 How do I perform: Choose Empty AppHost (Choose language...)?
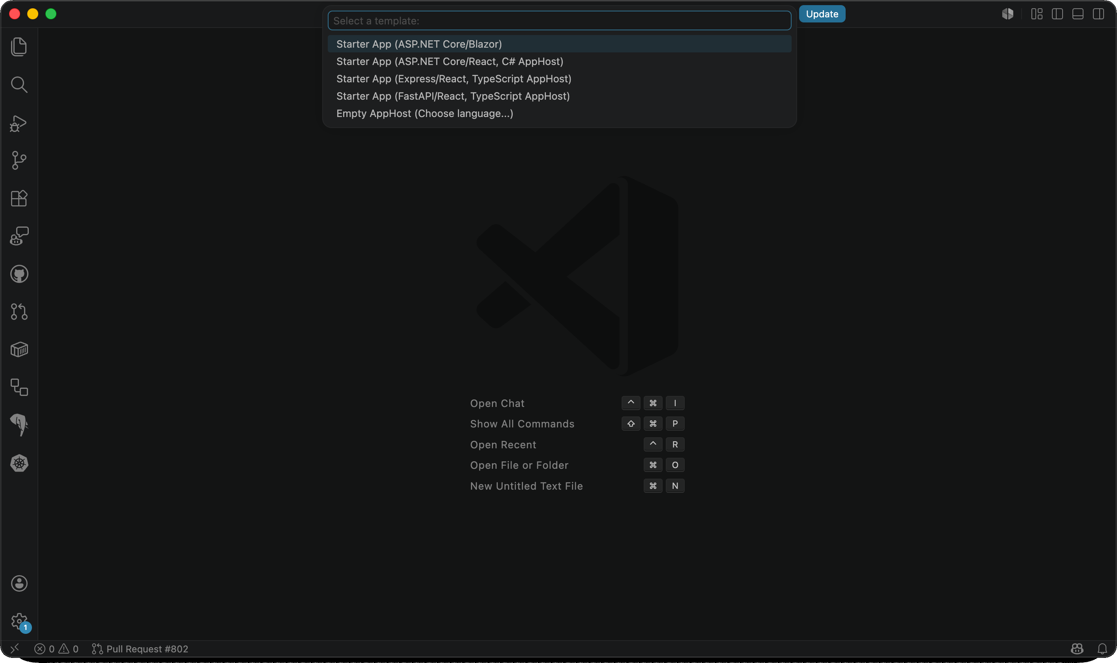[559, 113]
